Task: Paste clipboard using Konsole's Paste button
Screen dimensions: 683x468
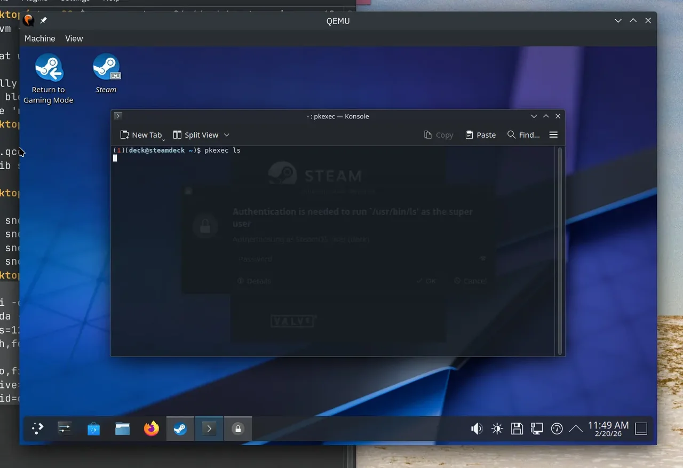Action: click(480, 135)
